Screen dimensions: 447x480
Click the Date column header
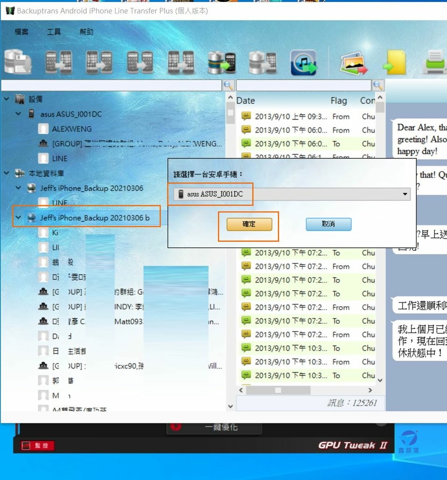point(246,100)
